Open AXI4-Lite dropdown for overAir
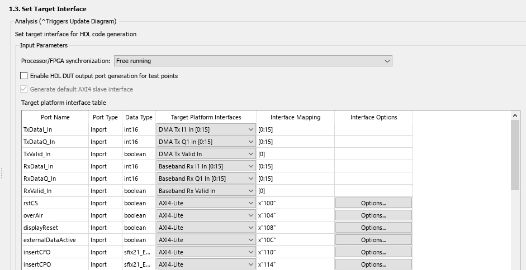526x270 pixels. (x=206, y=215)
